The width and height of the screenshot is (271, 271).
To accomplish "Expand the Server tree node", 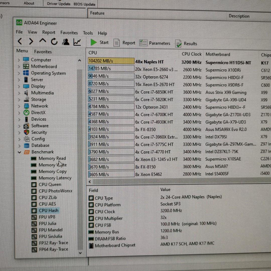I will (19, 80).
